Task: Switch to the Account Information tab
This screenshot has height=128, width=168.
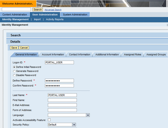Action: pyautogui.click(x=53, y=55)
